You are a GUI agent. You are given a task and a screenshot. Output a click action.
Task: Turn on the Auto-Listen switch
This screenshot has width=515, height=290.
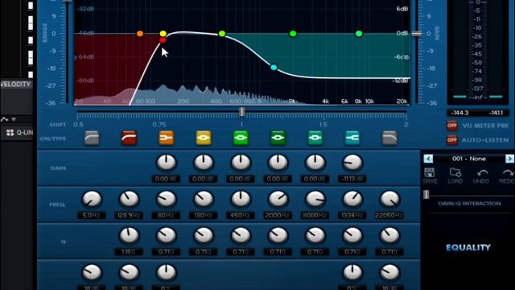[x=452, y=140]
